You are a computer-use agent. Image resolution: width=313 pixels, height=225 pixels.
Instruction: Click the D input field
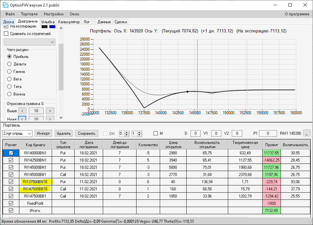click(195, 133)
